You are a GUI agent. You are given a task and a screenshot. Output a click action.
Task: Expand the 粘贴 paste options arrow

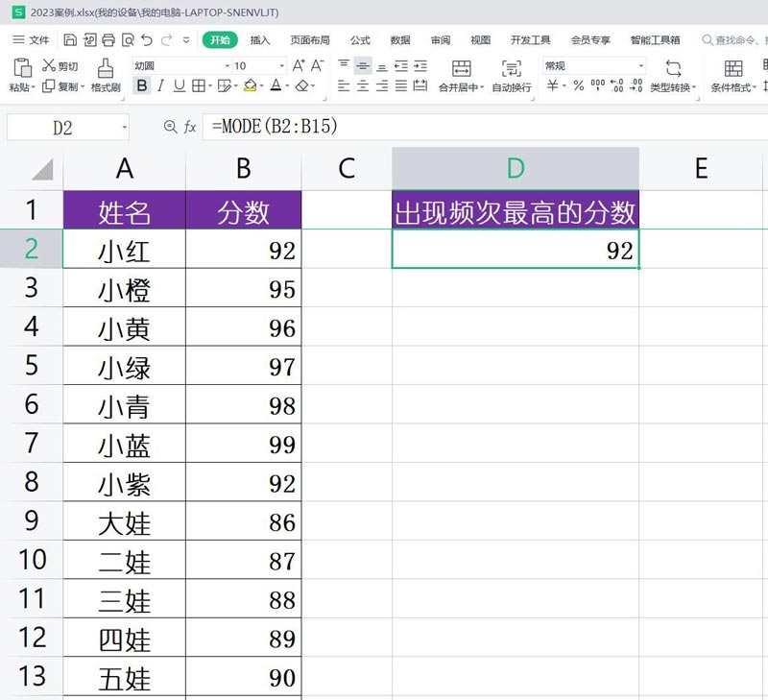point(34,87)
